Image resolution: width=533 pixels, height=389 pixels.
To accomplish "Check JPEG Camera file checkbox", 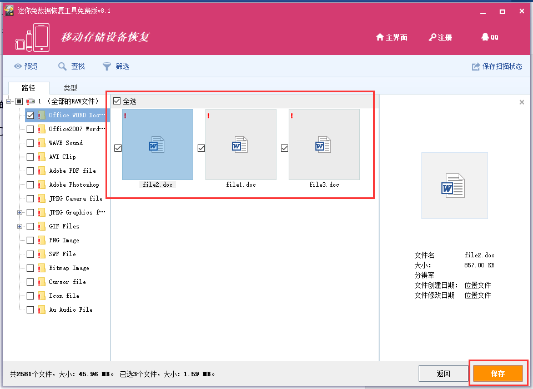I will coord(30,199).
